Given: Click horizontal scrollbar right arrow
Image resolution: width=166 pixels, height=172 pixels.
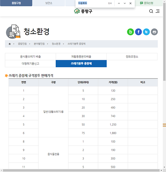Looking at the screenshot, I should [x=161, y=171].
